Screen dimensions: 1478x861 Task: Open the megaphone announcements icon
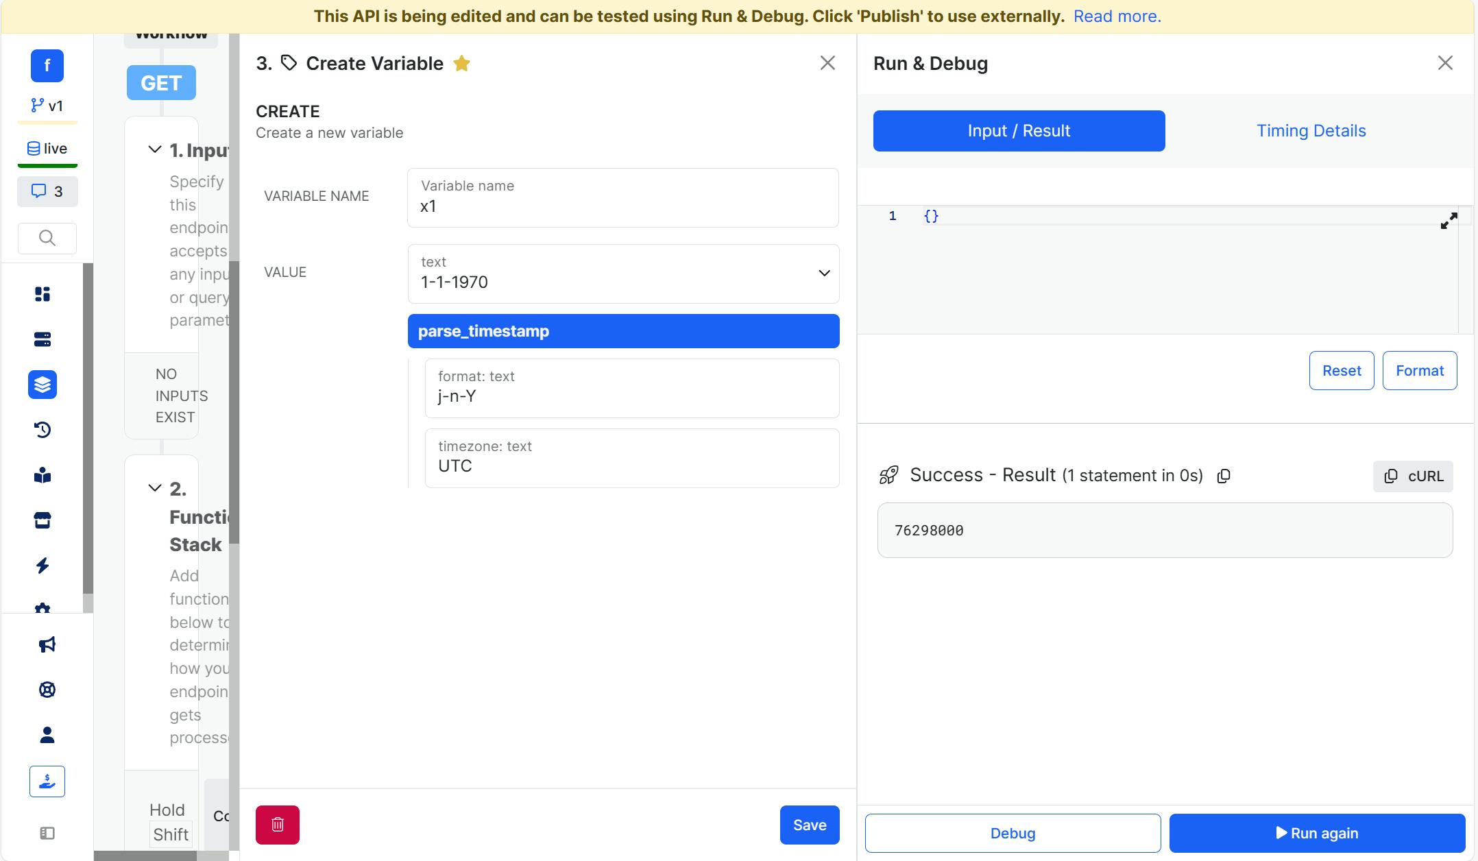47,644
